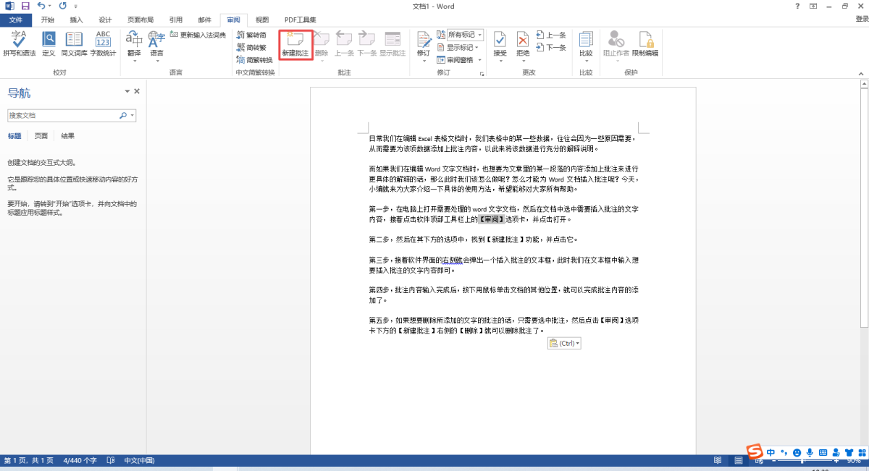Click the zoom slider in status bar
The height and width of the screenshot is (471, 869).
(x=801, y=461)
